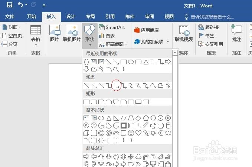Switch to the 开始 tab

tap(32, 17)
